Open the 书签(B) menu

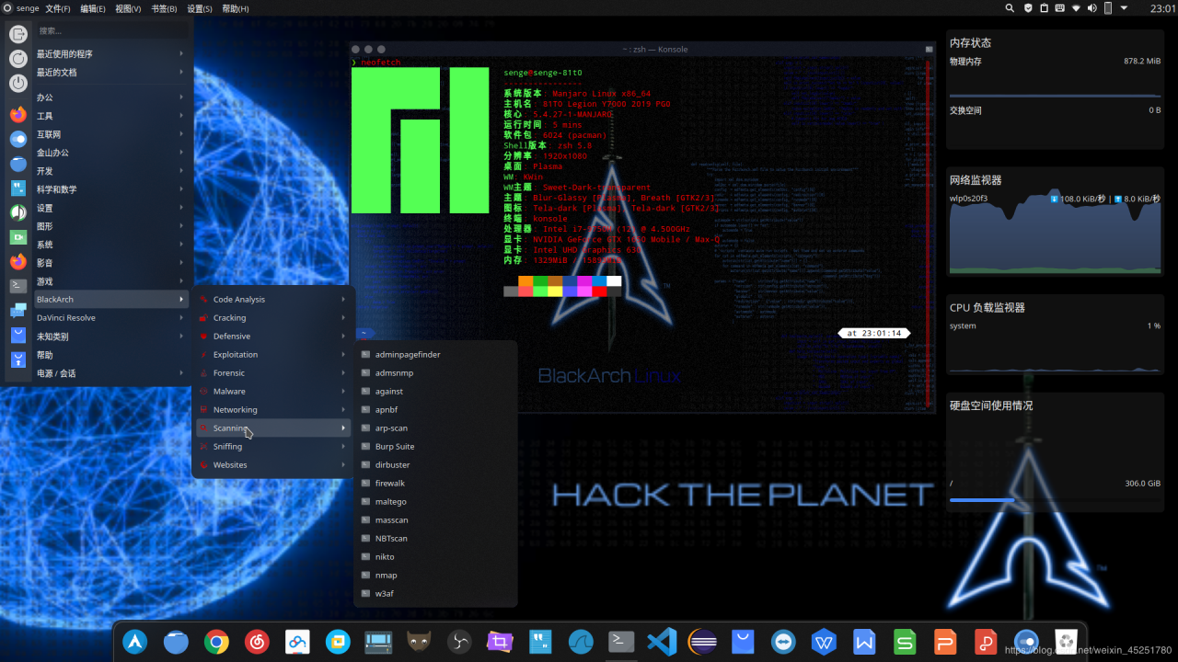(164, 8)
